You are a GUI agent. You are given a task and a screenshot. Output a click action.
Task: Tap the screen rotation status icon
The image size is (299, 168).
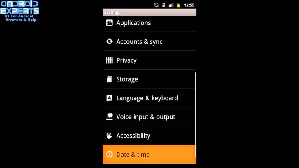tap(157, 5)
